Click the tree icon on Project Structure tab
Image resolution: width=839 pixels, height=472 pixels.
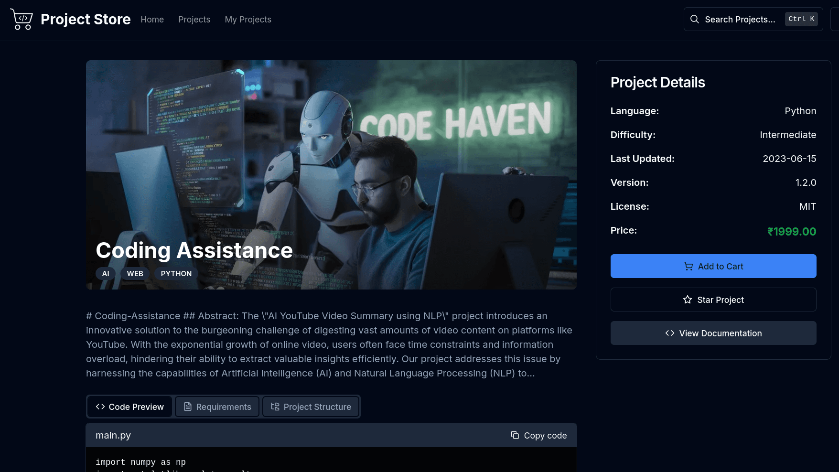[275, 407]
